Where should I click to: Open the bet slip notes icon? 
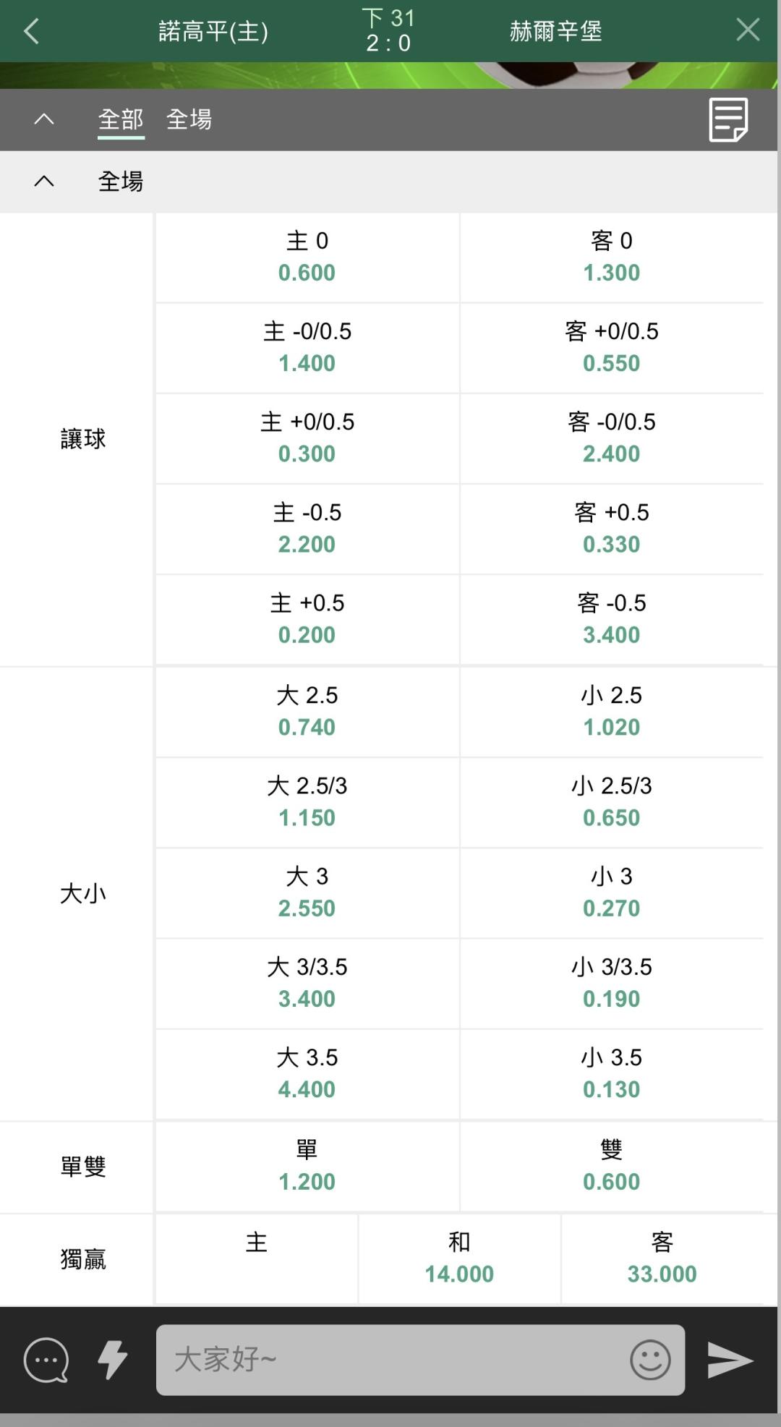pyautogui.click(x=728, y=119)
